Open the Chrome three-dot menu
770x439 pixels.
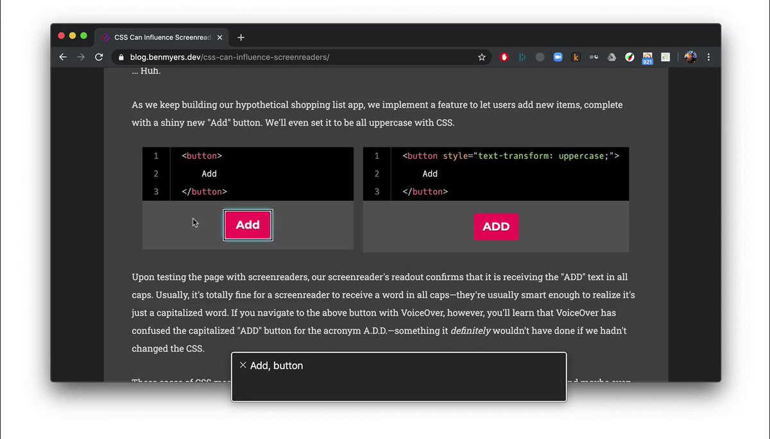click(x=708, y=57)
